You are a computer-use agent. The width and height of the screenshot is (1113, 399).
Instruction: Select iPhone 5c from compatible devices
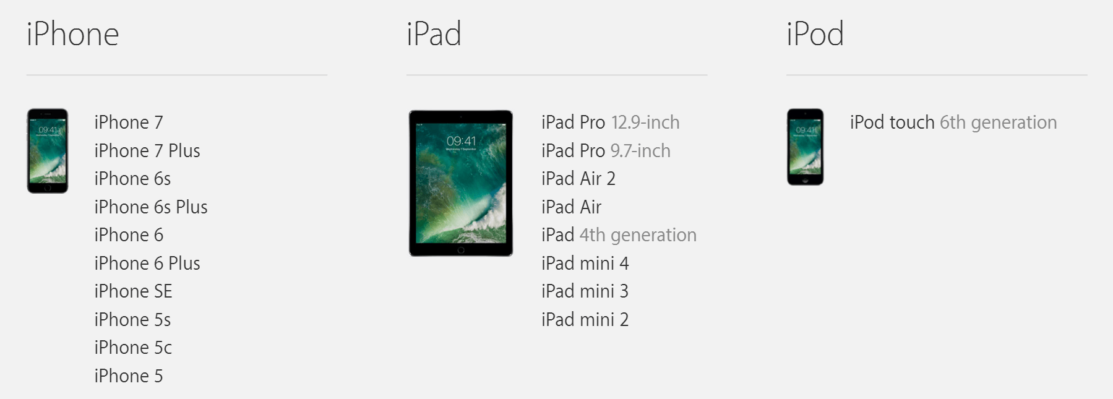pyautogui.click(x=133, y=347)
